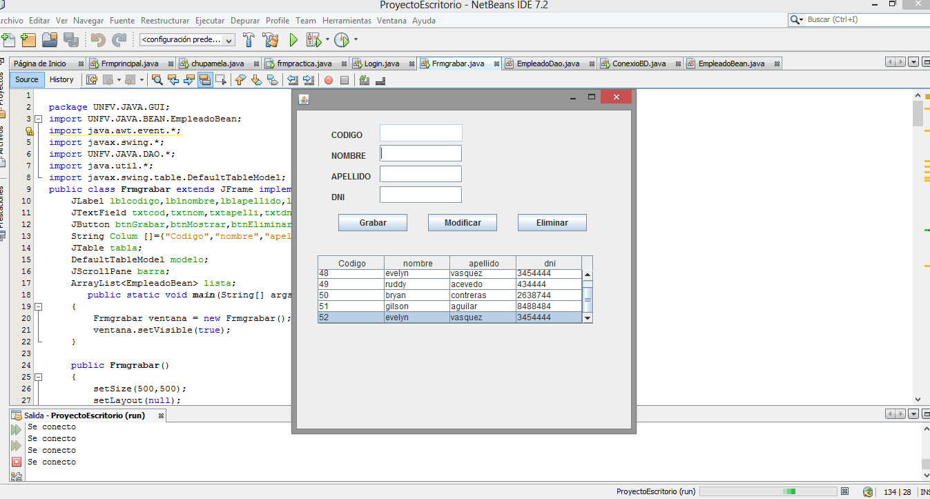Open the Archivo menu
Screen dimensions: 930x499
[x=11, y=21]
